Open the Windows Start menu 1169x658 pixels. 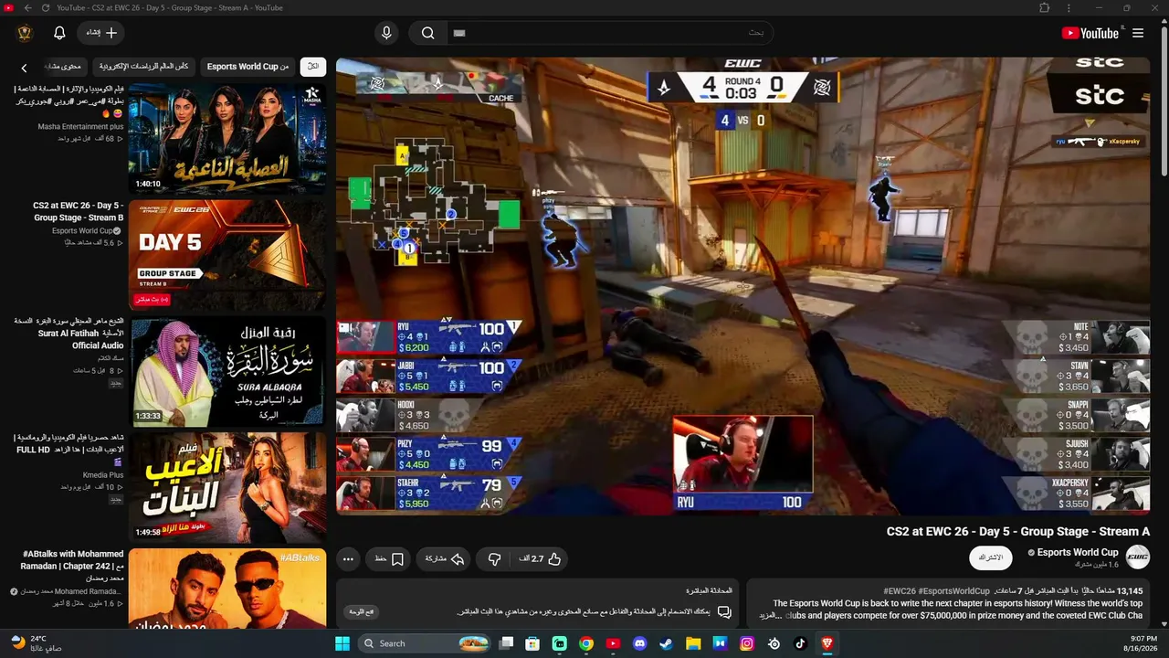(342, 643)
